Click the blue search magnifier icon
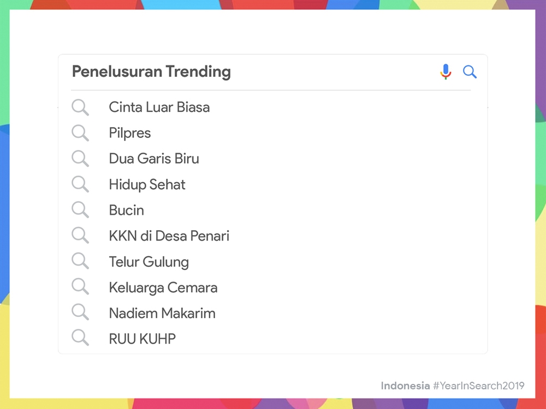This screenshot has height=409, width=546. pos(470,72)
